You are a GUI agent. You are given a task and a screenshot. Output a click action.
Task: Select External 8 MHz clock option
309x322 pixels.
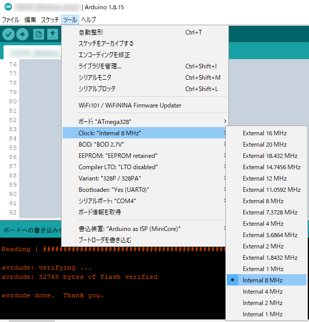click(266, 201)
